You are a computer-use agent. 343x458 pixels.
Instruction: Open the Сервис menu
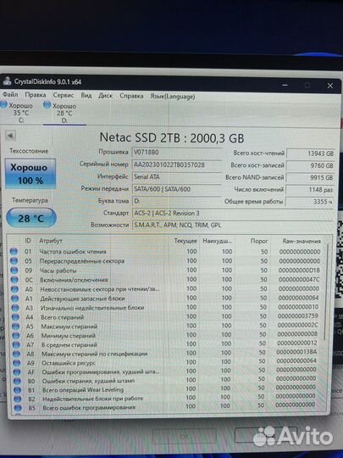64,95
